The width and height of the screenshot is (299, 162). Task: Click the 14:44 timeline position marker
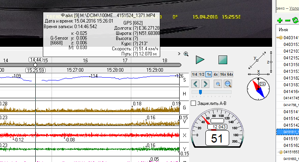click(x=35, y=59)
